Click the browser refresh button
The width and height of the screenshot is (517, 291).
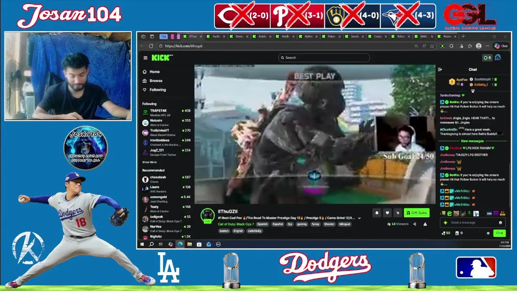[x=151, y=46]
